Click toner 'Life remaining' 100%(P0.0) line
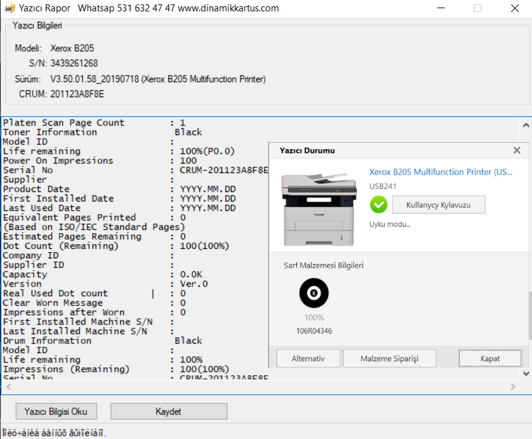Screen dimensions: 532x439 (x=119, y=151)
